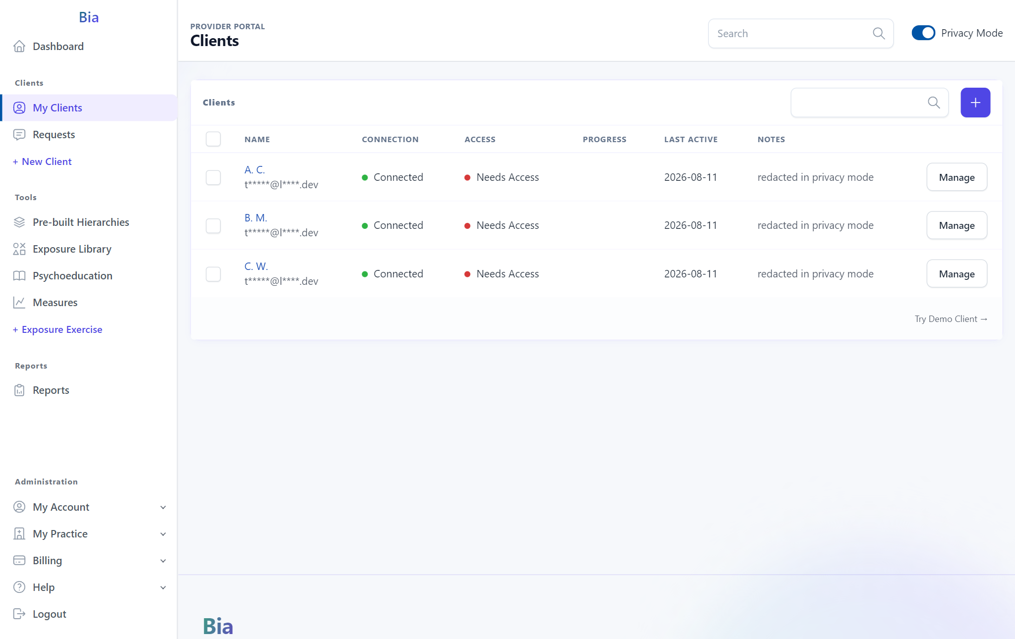Screen dimensions: 1015x639
Task: Click Needs Access status for A. C.
Action: tap(501, 177)
